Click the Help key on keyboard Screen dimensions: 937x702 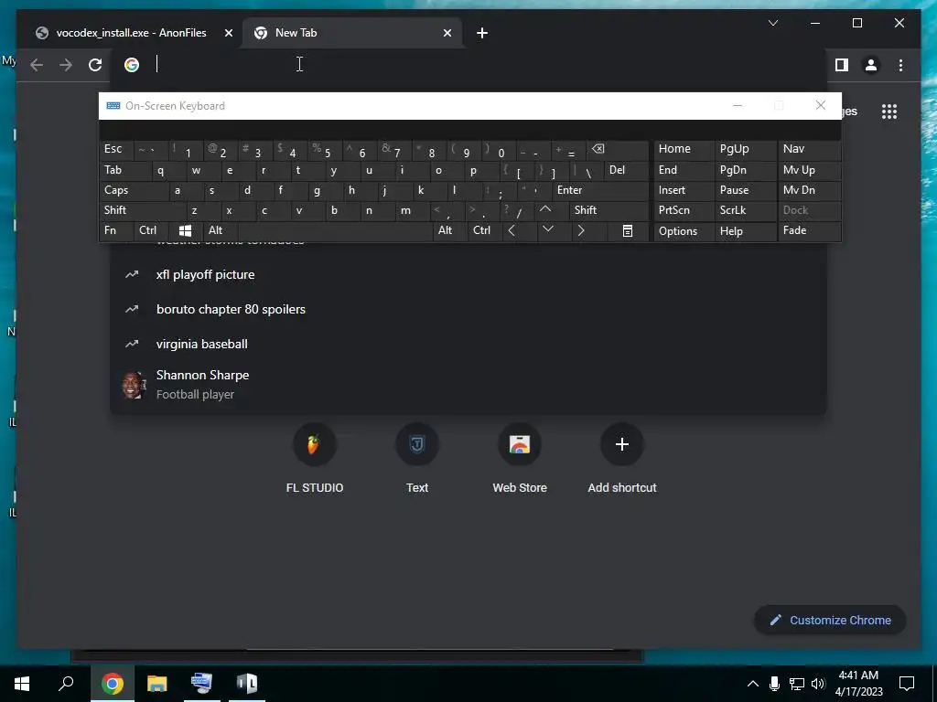click(x=745, y=231)
